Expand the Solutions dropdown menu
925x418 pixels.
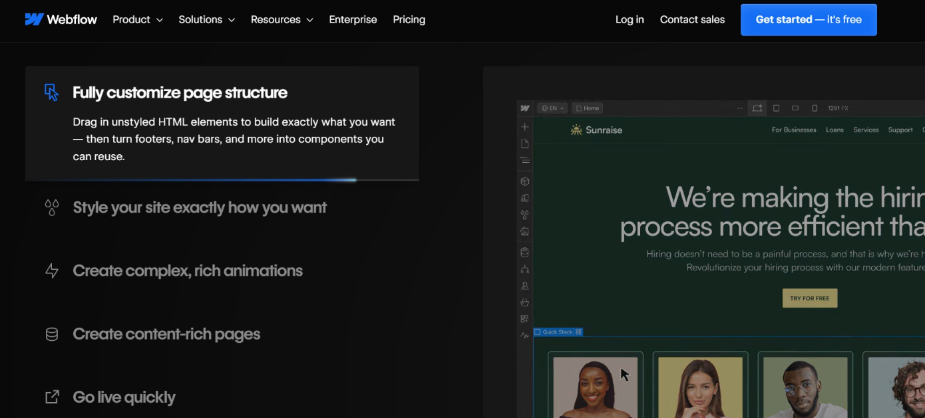coord(206,19)
